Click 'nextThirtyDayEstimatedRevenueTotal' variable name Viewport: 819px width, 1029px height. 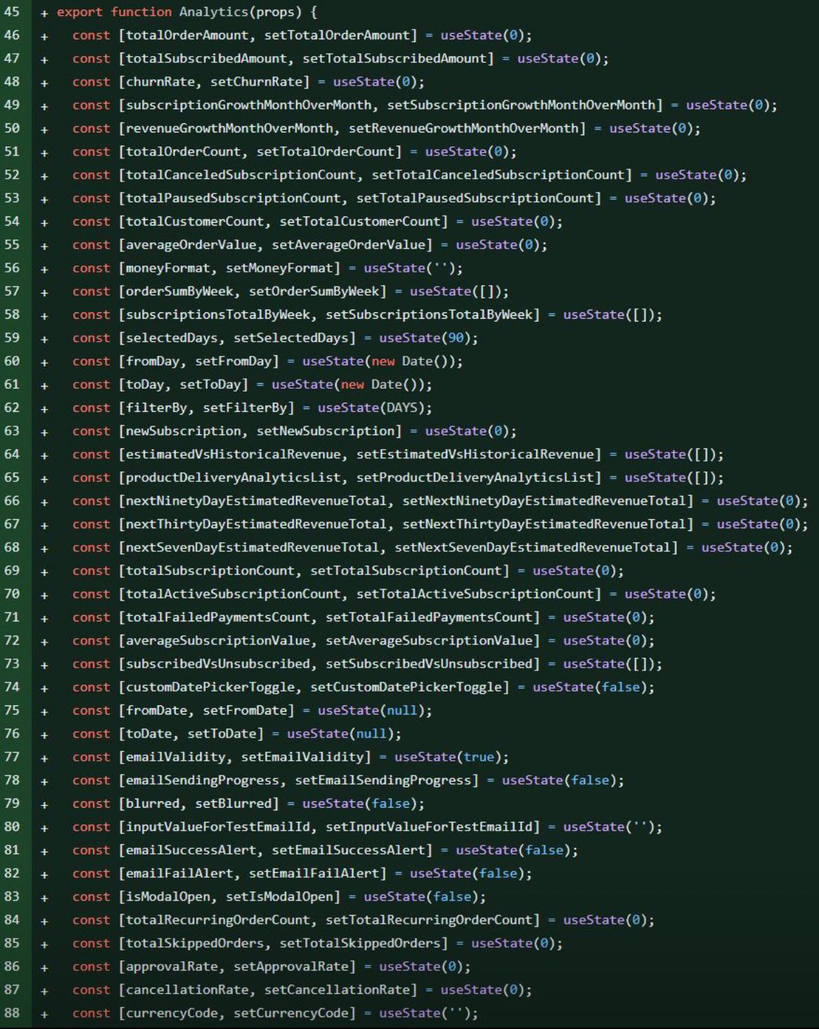pyautogui.click(x=256, y=523)
